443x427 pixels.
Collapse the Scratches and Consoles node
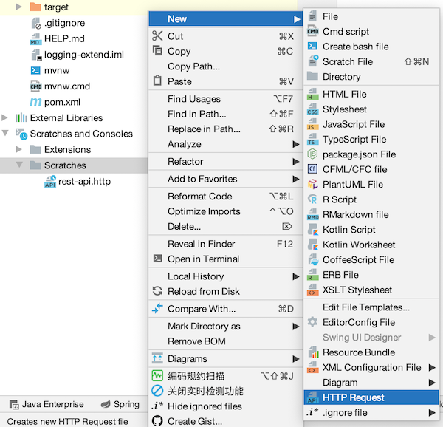[6, 134]
